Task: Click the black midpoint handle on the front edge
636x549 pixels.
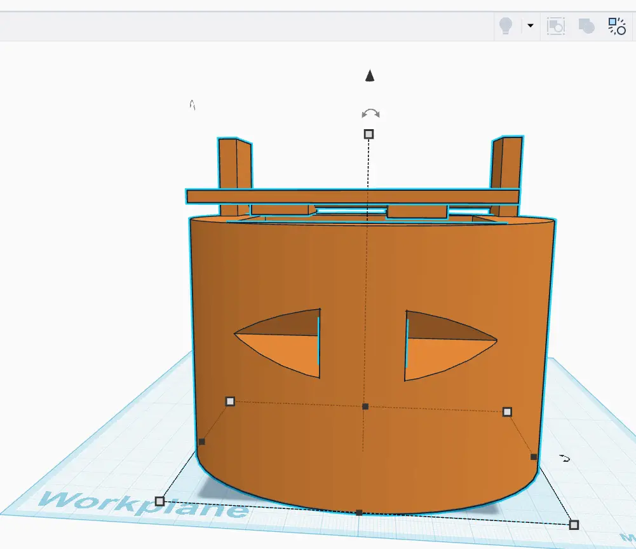Action: [359, 513]
